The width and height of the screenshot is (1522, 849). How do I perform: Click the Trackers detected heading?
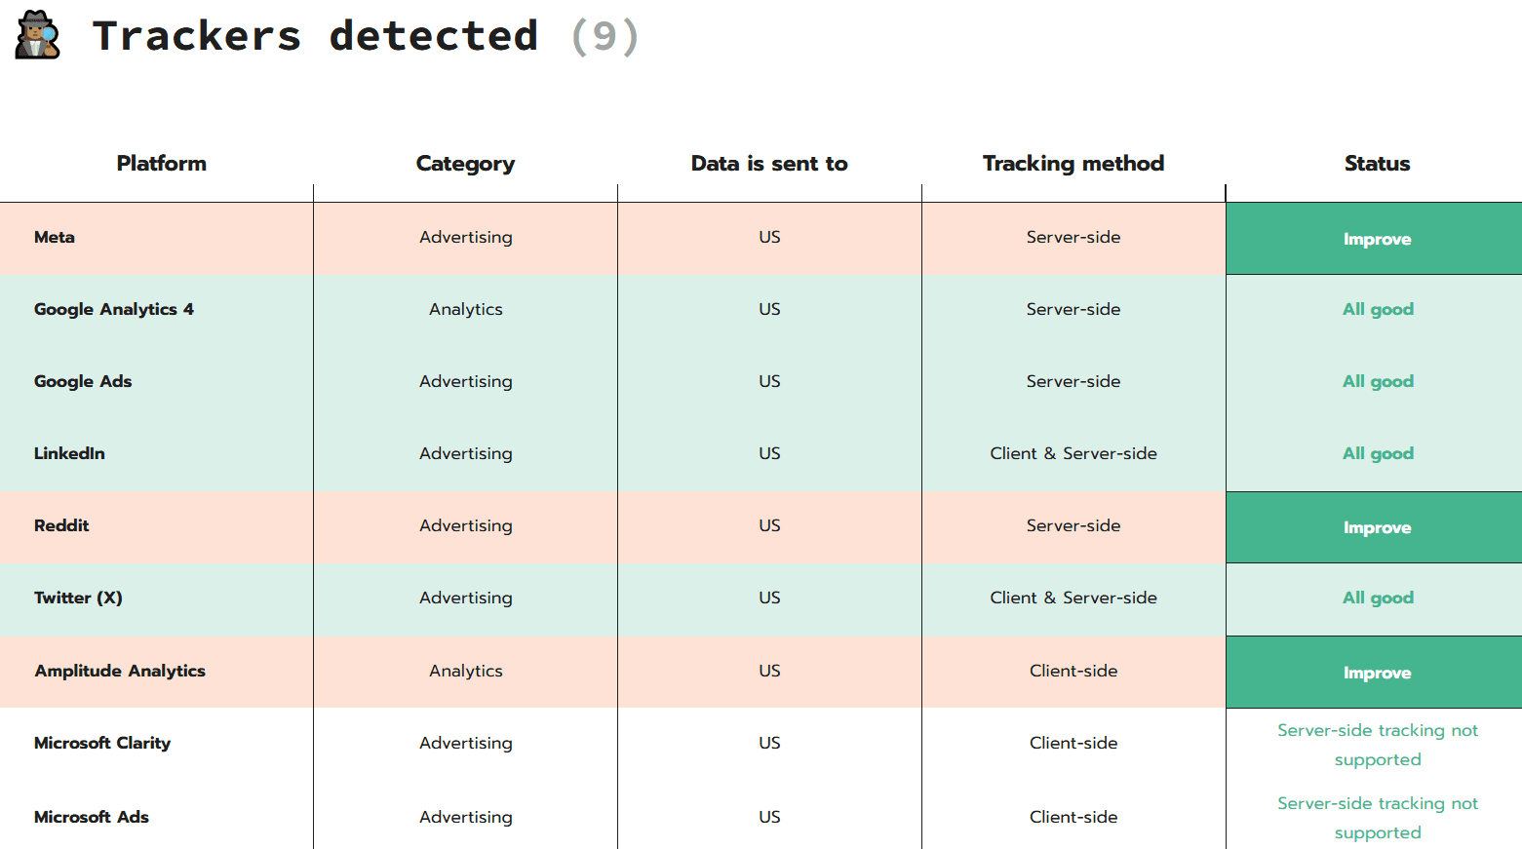point(315,36)
